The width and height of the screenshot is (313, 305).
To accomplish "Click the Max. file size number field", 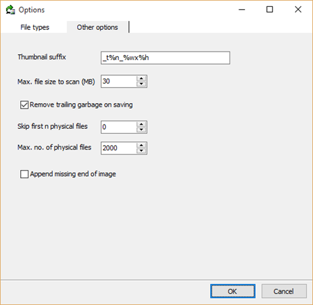I will point(119,81).
